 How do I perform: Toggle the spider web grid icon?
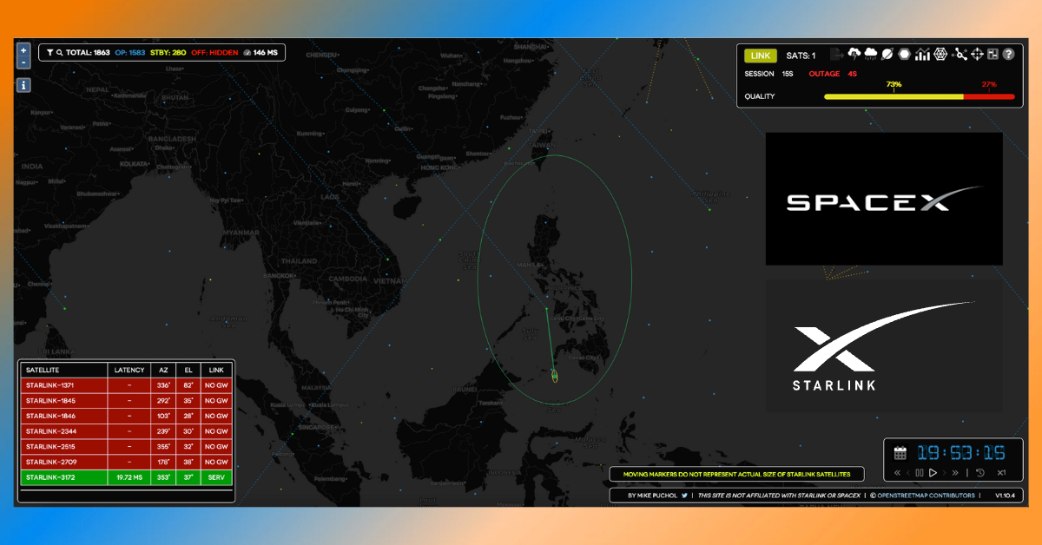coord(940,55)
